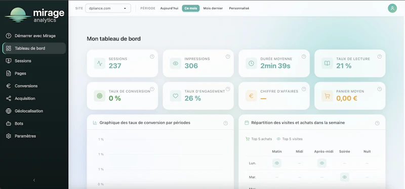
Task: Open Démarrer avec Mirage help page
Action: 33,36
